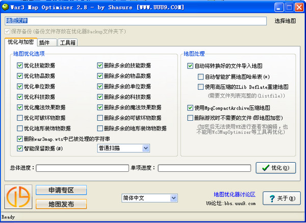Viewport: 306px width, 223px height.
Task: Click the question mark icon on 关于 button
Action: click(272, 198)
